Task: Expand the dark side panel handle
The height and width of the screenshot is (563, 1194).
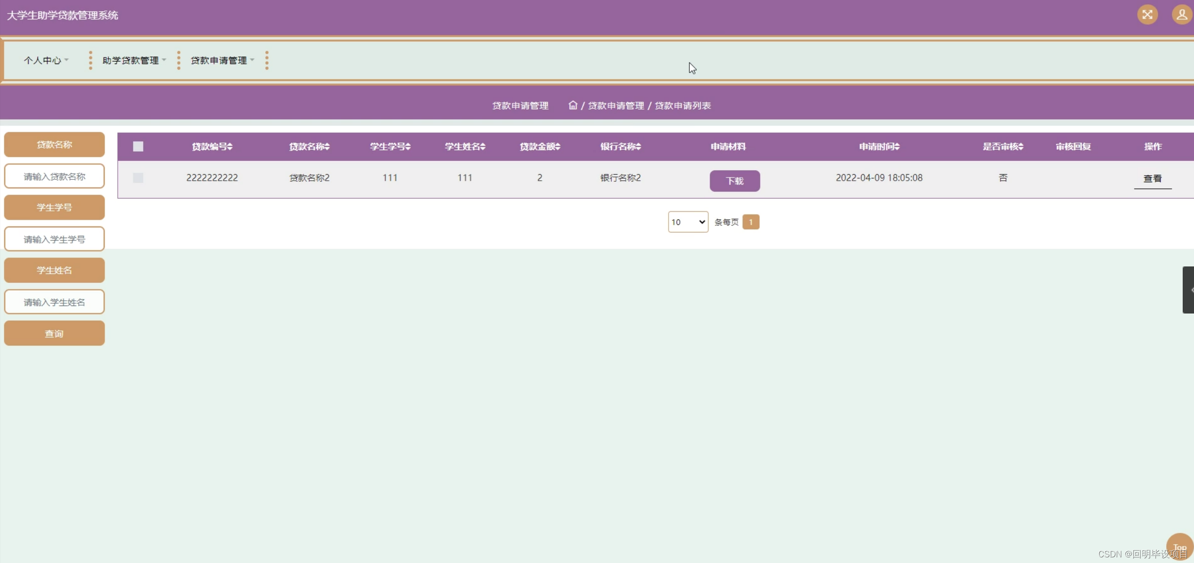Action: point(1188,290)
